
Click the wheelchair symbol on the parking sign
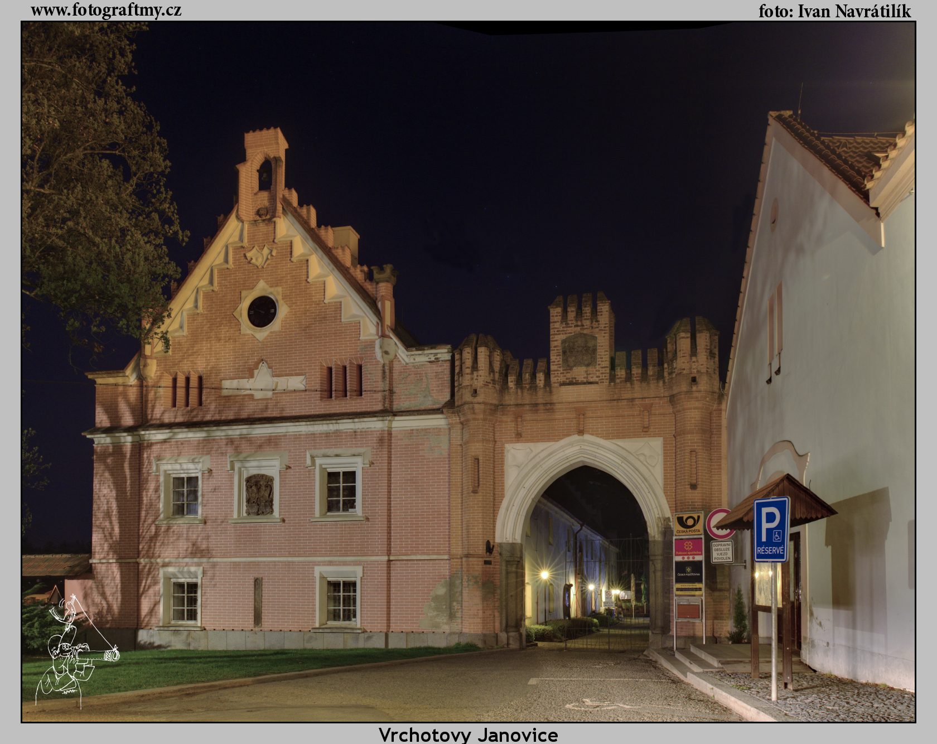tap(777, 535)
